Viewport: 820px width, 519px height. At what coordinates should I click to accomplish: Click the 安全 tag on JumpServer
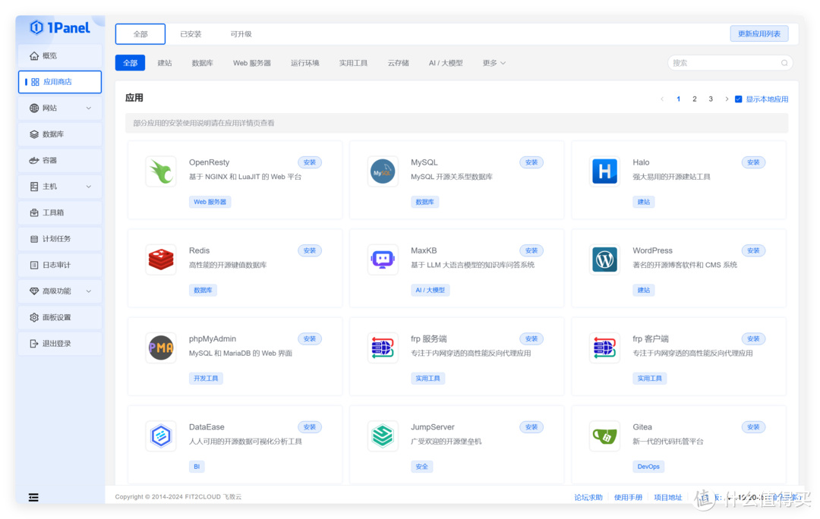(421, 466)
